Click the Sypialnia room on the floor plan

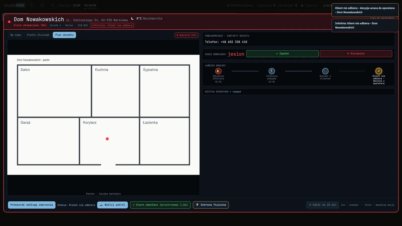pos(164,91)
